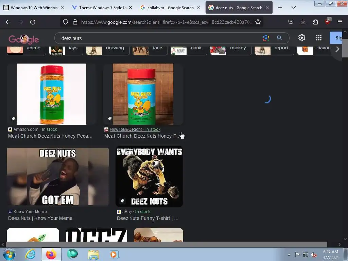The image size is (348, 261).
Task: Open the Firefox downloads panel
Action: 303,22
